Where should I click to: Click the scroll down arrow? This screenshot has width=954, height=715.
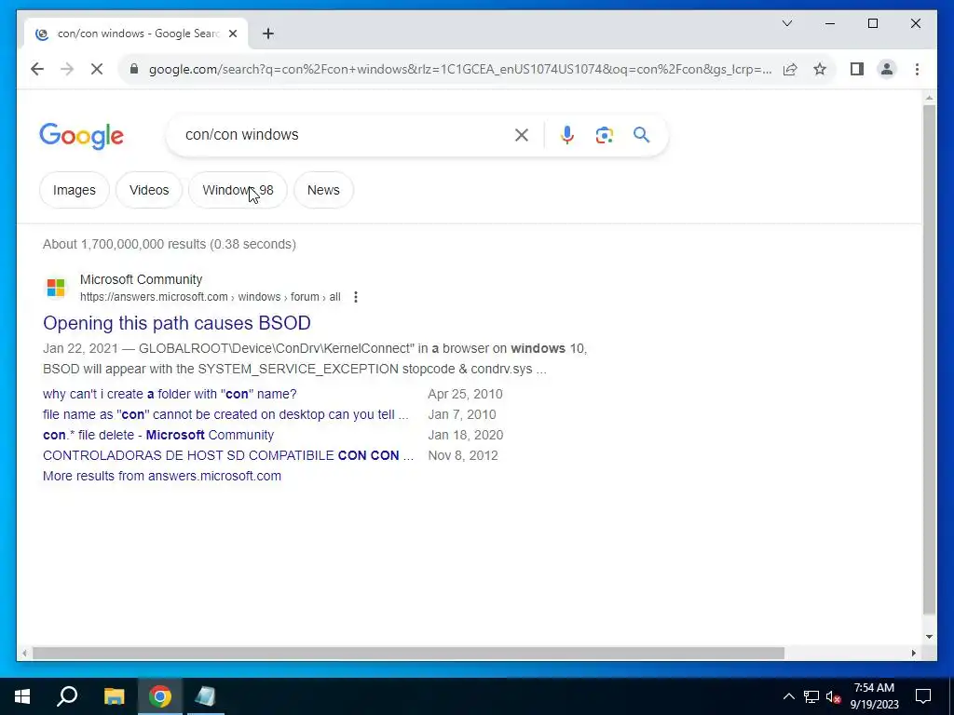929,637
